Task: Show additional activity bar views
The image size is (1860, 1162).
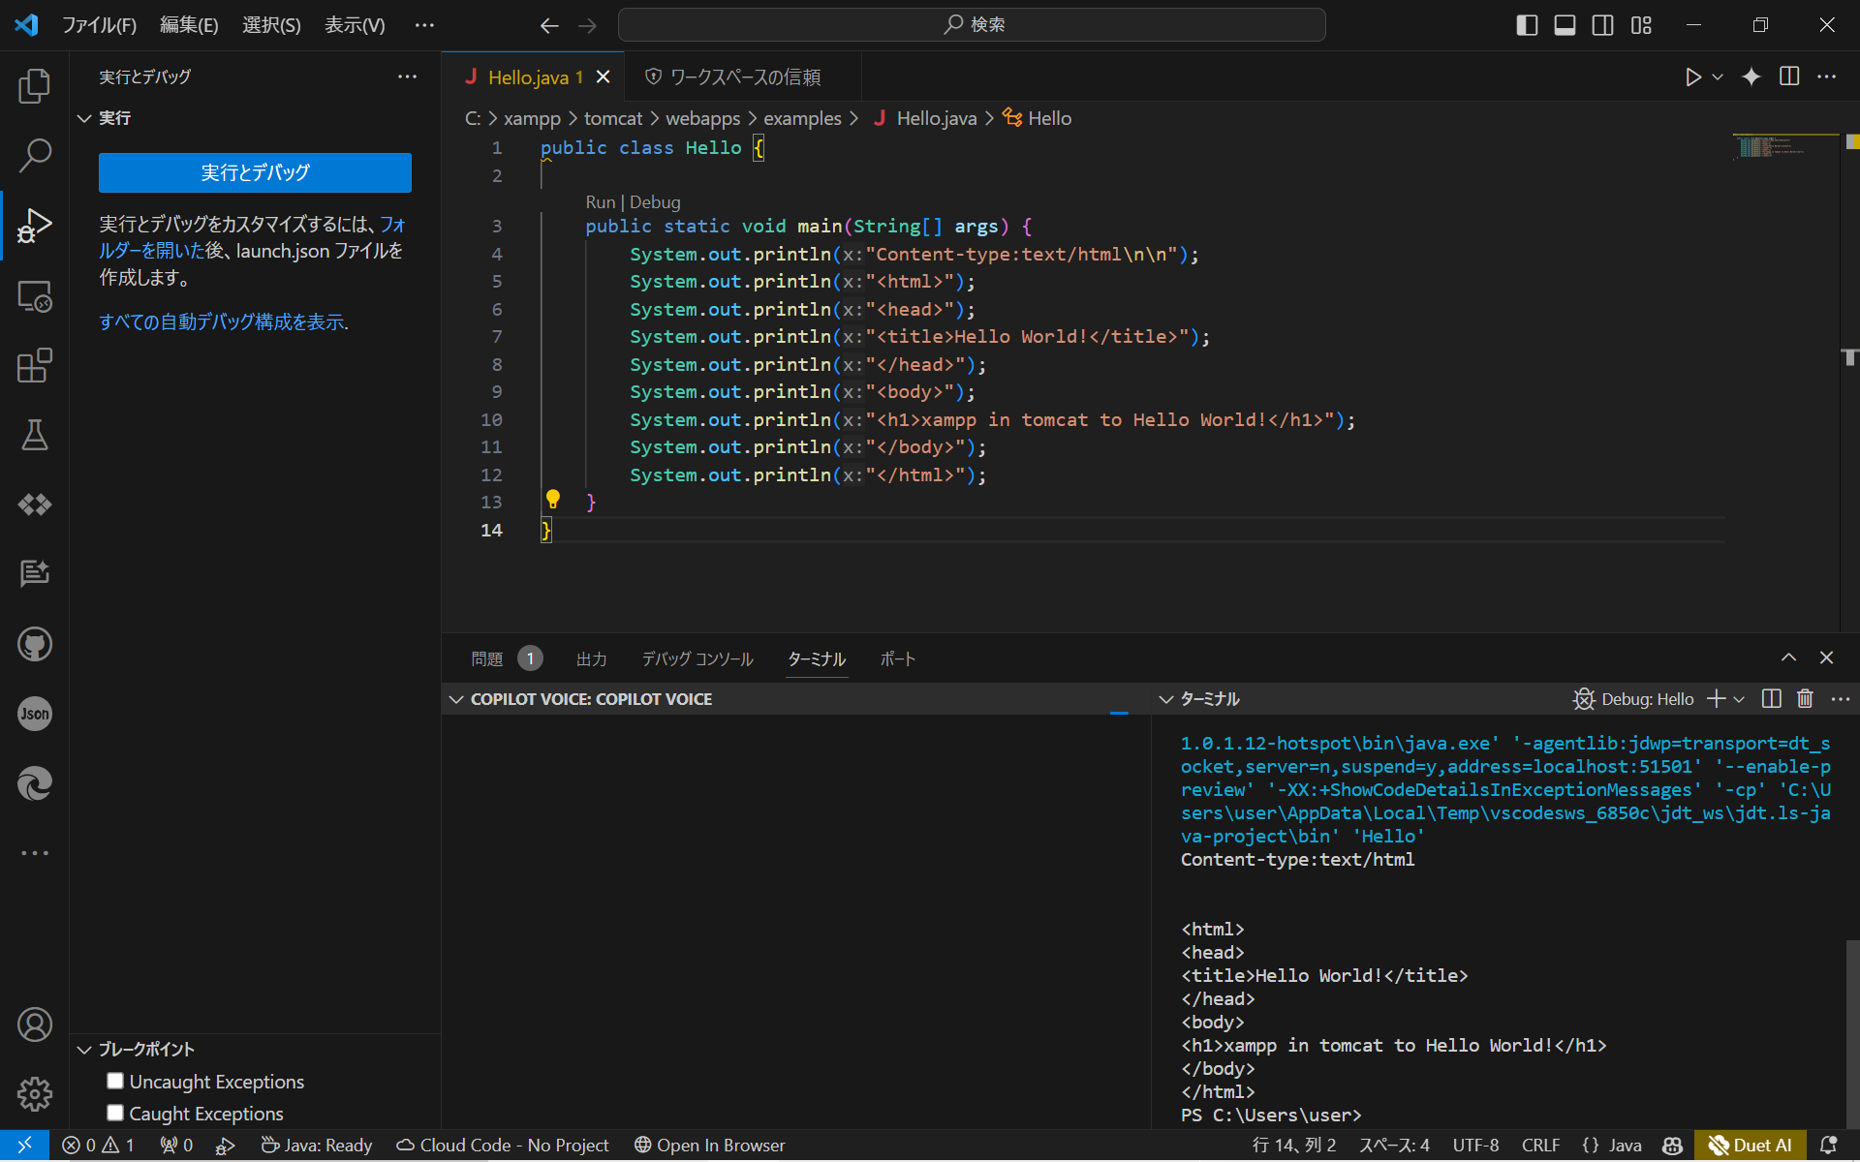Action: coord(35,853)
